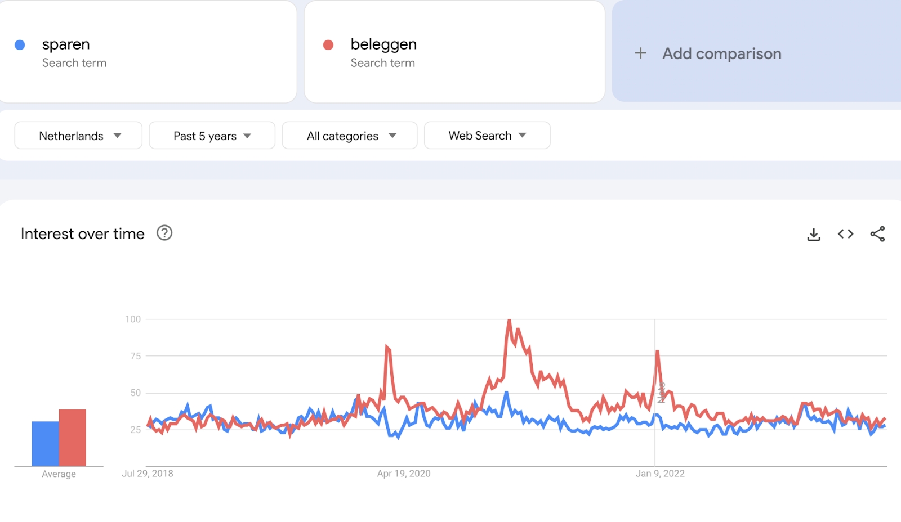Click the Jan 9, 2022 axis label
The image size is (901, 522).
(660, 474)
